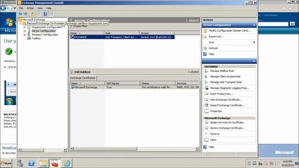The image size is (299, 168).
Task: Click Enter Product Key action
Action: pos(221,94)
